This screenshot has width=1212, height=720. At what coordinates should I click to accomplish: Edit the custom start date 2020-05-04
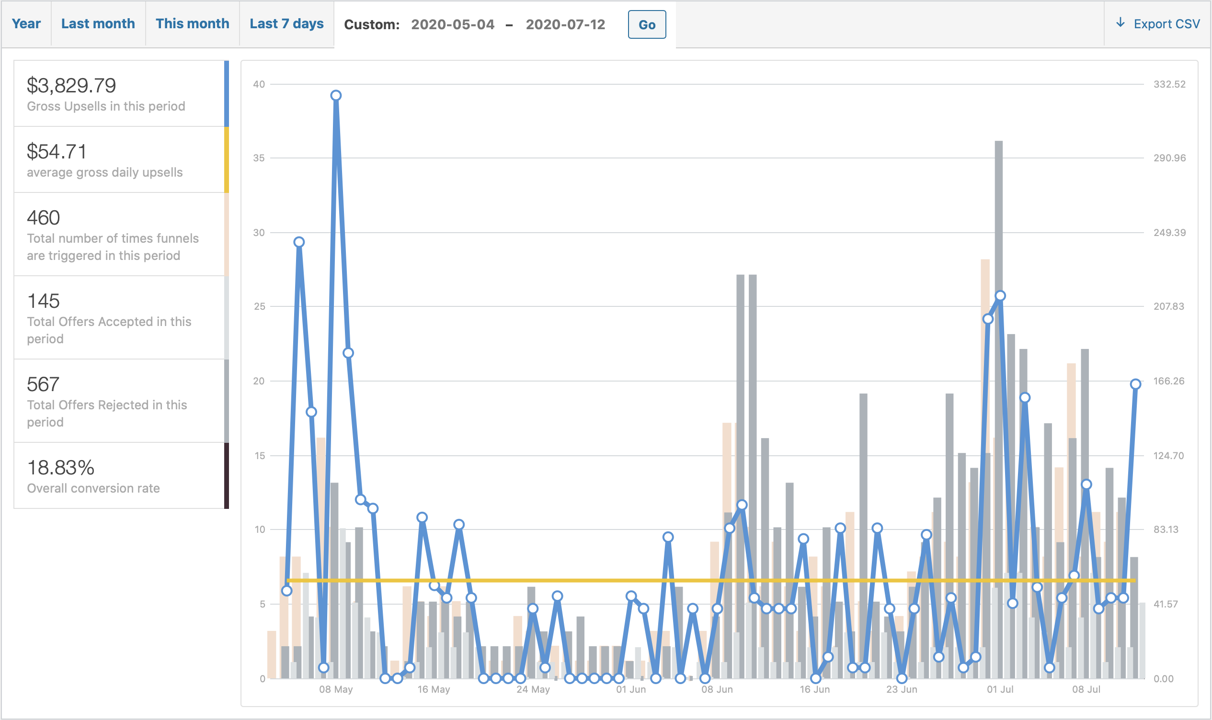click(452, 25)
